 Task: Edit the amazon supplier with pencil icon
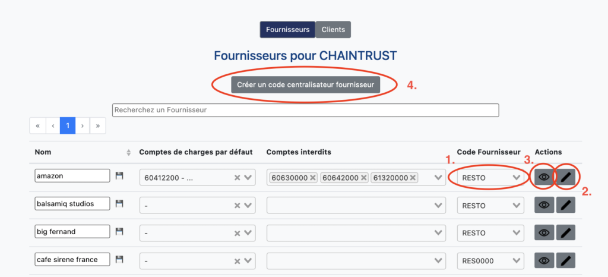tap(566, 177)
